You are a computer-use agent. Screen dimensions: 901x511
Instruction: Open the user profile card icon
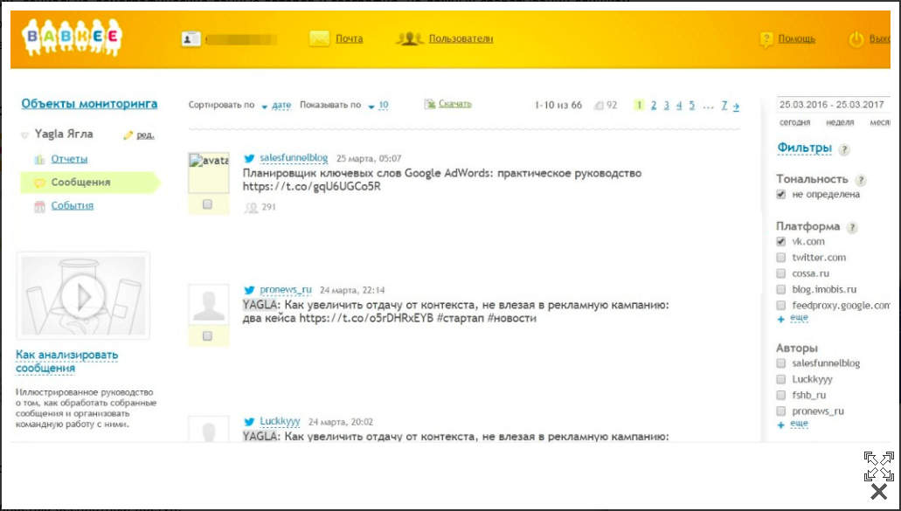pos(191,38)
